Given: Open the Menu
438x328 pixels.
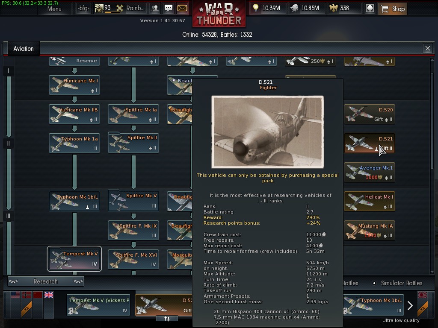Looking at the screenshot, I should [54, 9].
